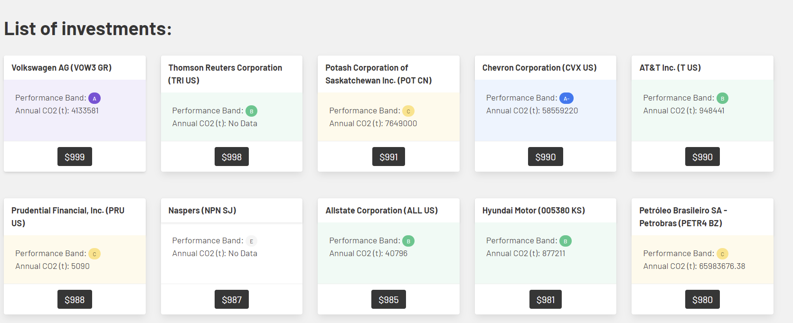Click AT&T's green B band badge
Viewport: 793px width, 323px height.
[722, 98]
